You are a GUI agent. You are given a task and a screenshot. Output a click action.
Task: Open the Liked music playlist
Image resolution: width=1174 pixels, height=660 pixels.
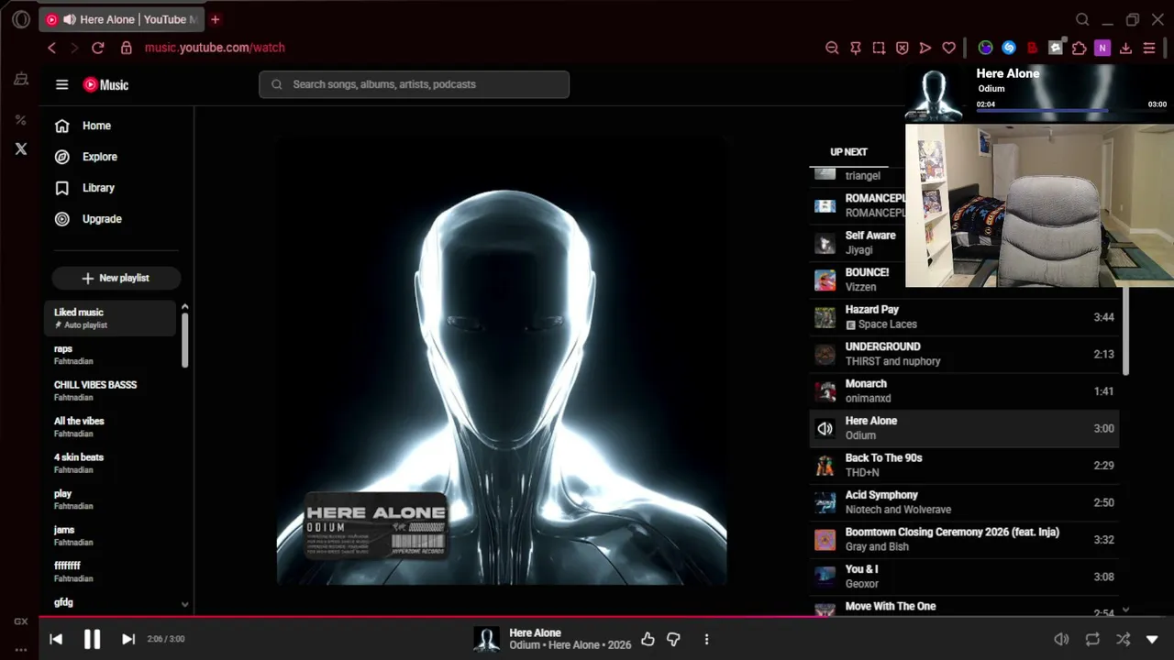coord(110,318)
